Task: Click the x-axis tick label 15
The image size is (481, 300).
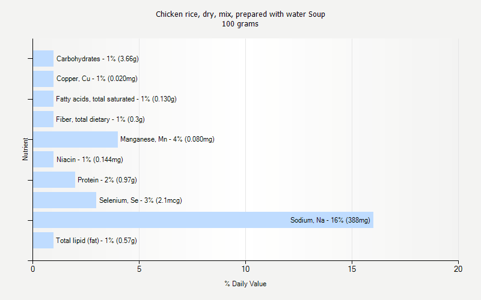Action: [x=352, y=269]
